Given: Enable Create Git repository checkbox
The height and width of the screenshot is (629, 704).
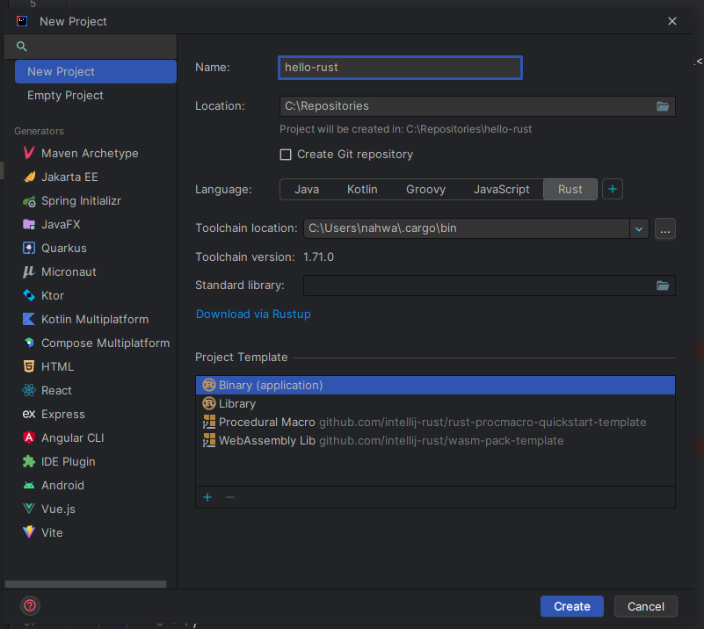Looking at the screenshot, I should coord(286,155).
